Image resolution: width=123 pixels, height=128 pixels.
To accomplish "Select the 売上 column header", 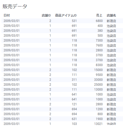I will 99,15.
